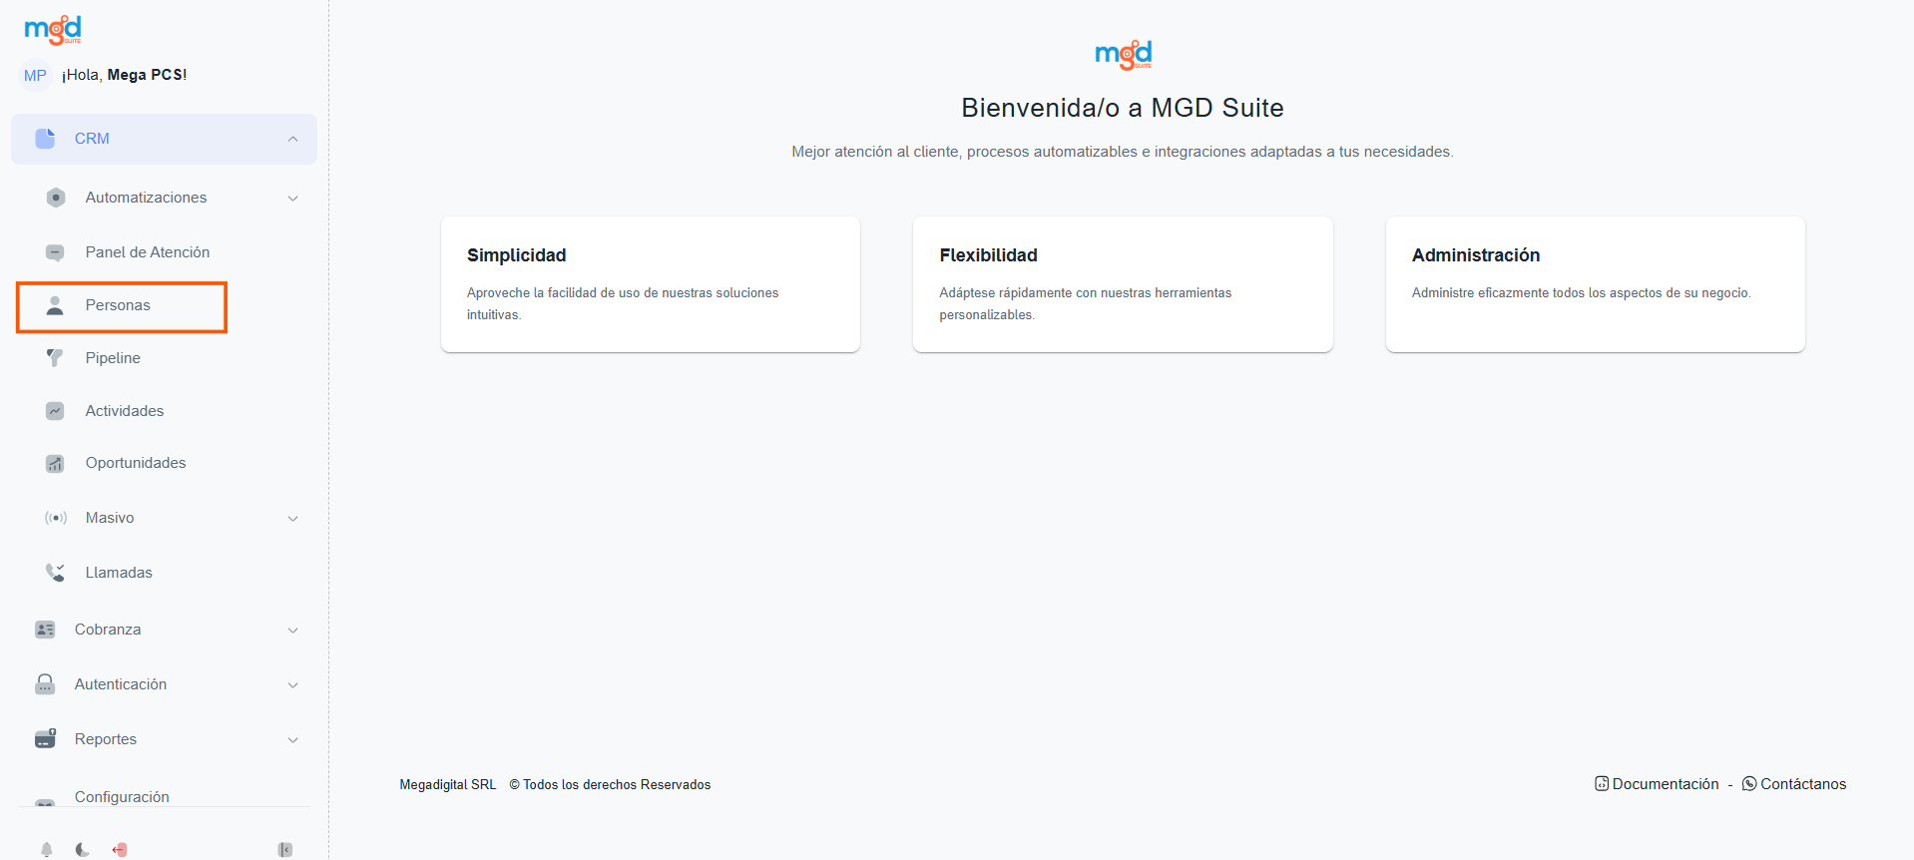
Task: Click the Oportunidades chart icon
Action: [x=55, y=463]
